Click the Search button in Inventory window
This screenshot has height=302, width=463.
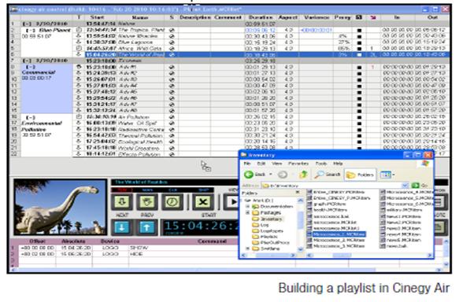coord(328,175)
